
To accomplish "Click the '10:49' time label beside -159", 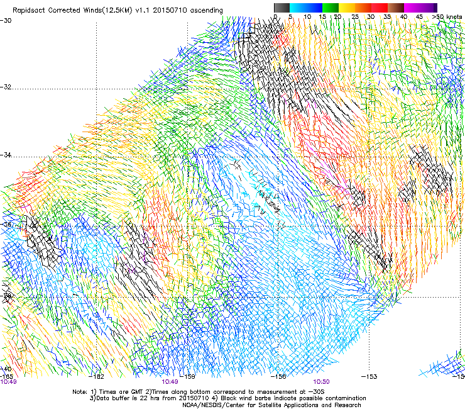I will pos(170,382).
